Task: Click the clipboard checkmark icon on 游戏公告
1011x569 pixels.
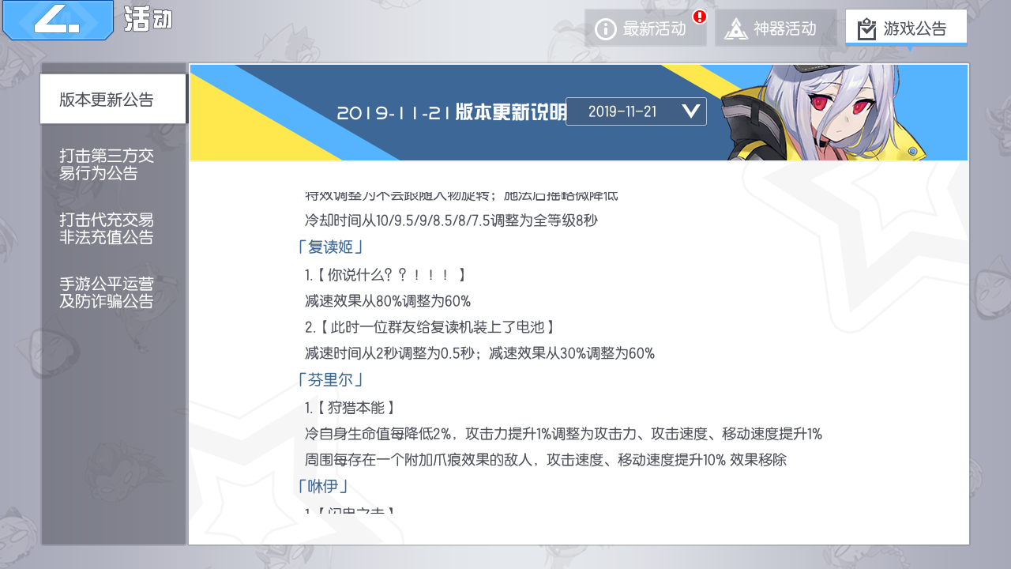Action: pos(866,29)
